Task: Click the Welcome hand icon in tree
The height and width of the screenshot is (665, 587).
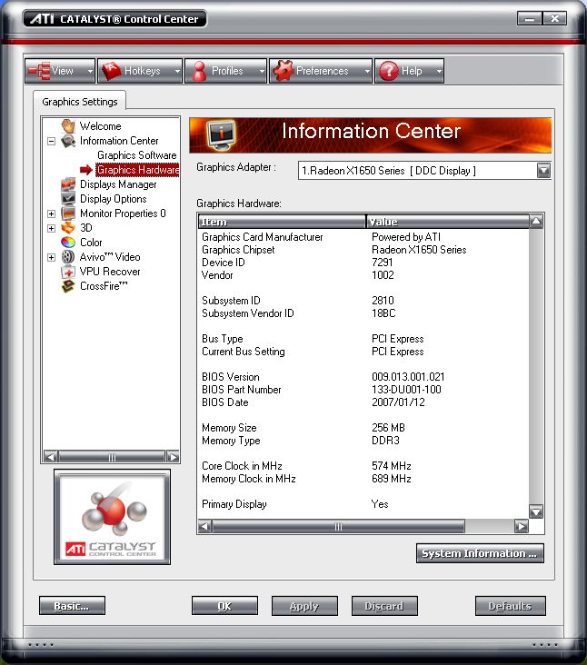Action: (68, 126)
